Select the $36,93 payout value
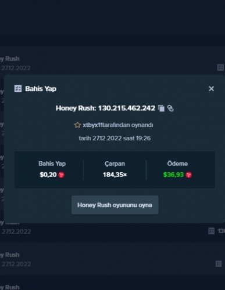225x290 pixels. click(x=173, y=175)
